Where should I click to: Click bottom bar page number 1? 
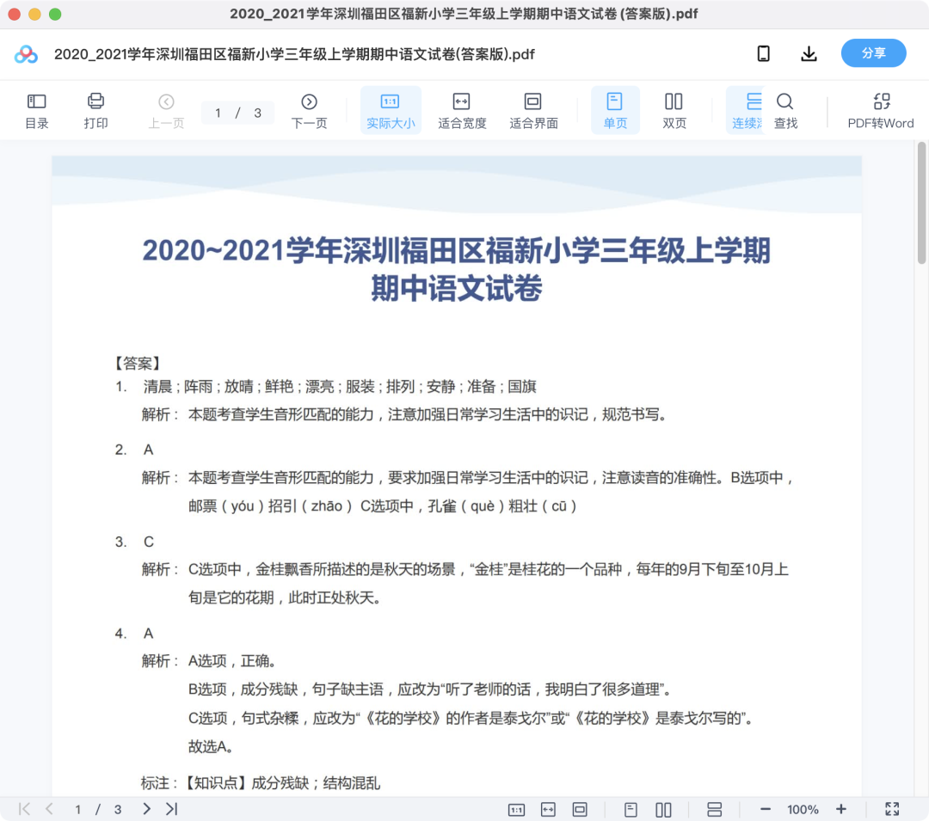[77, 809]
